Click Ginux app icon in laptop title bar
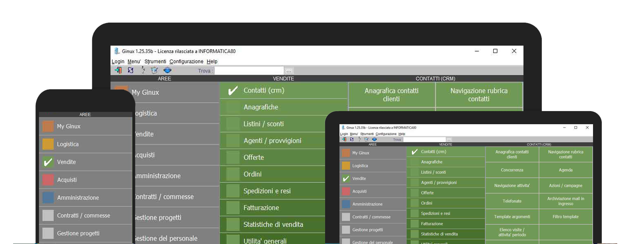 coord(117,51)
